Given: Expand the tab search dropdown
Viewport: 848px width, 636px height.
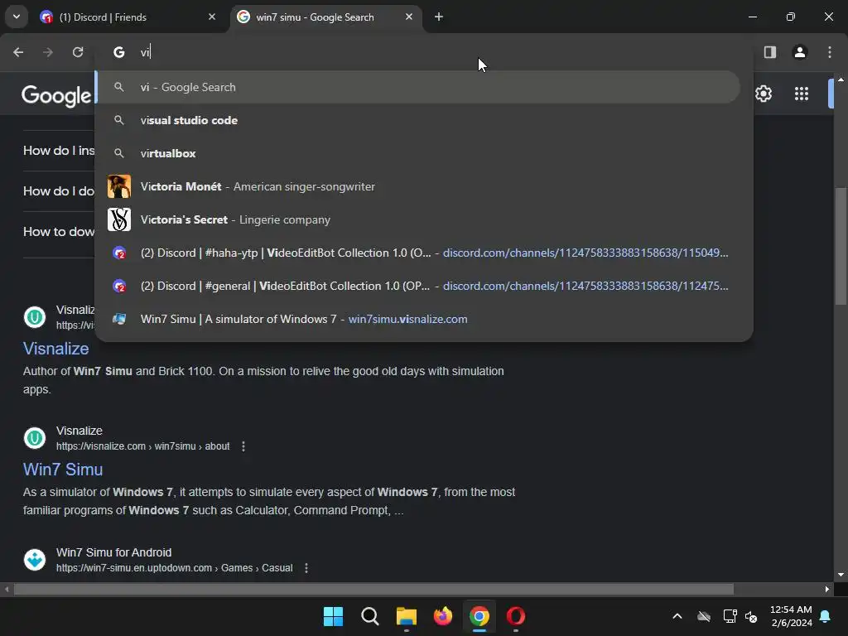Looking at the screenshot, I should click(x=17, y=17).
